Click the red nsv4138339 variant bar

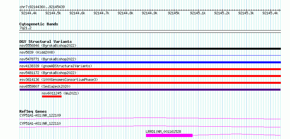tap(150, 69)
